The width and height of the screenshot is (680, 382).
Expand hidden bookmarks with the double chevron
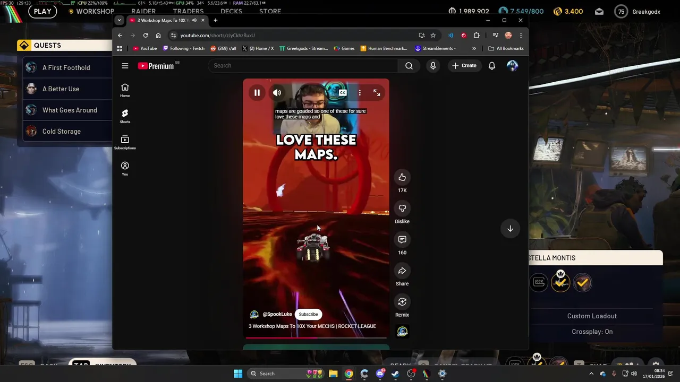(474, 48)
